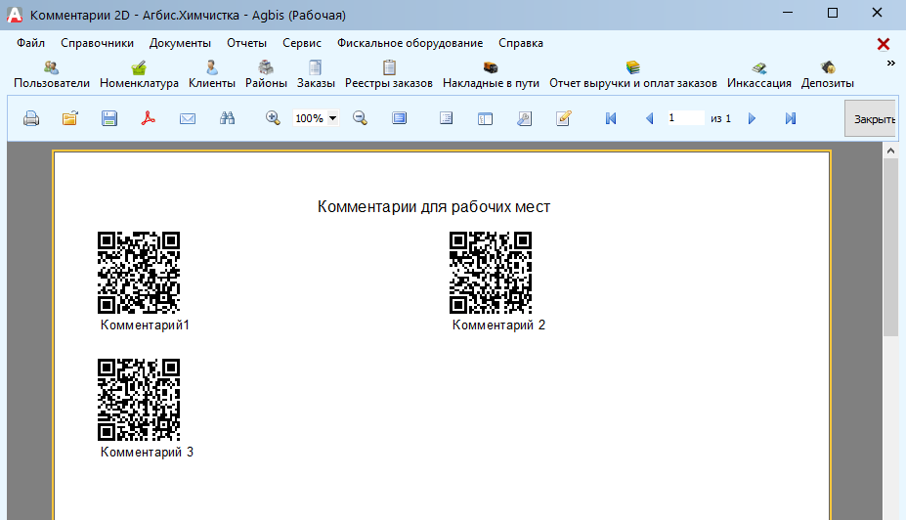Minimize the Agbis window

[788, 13]
